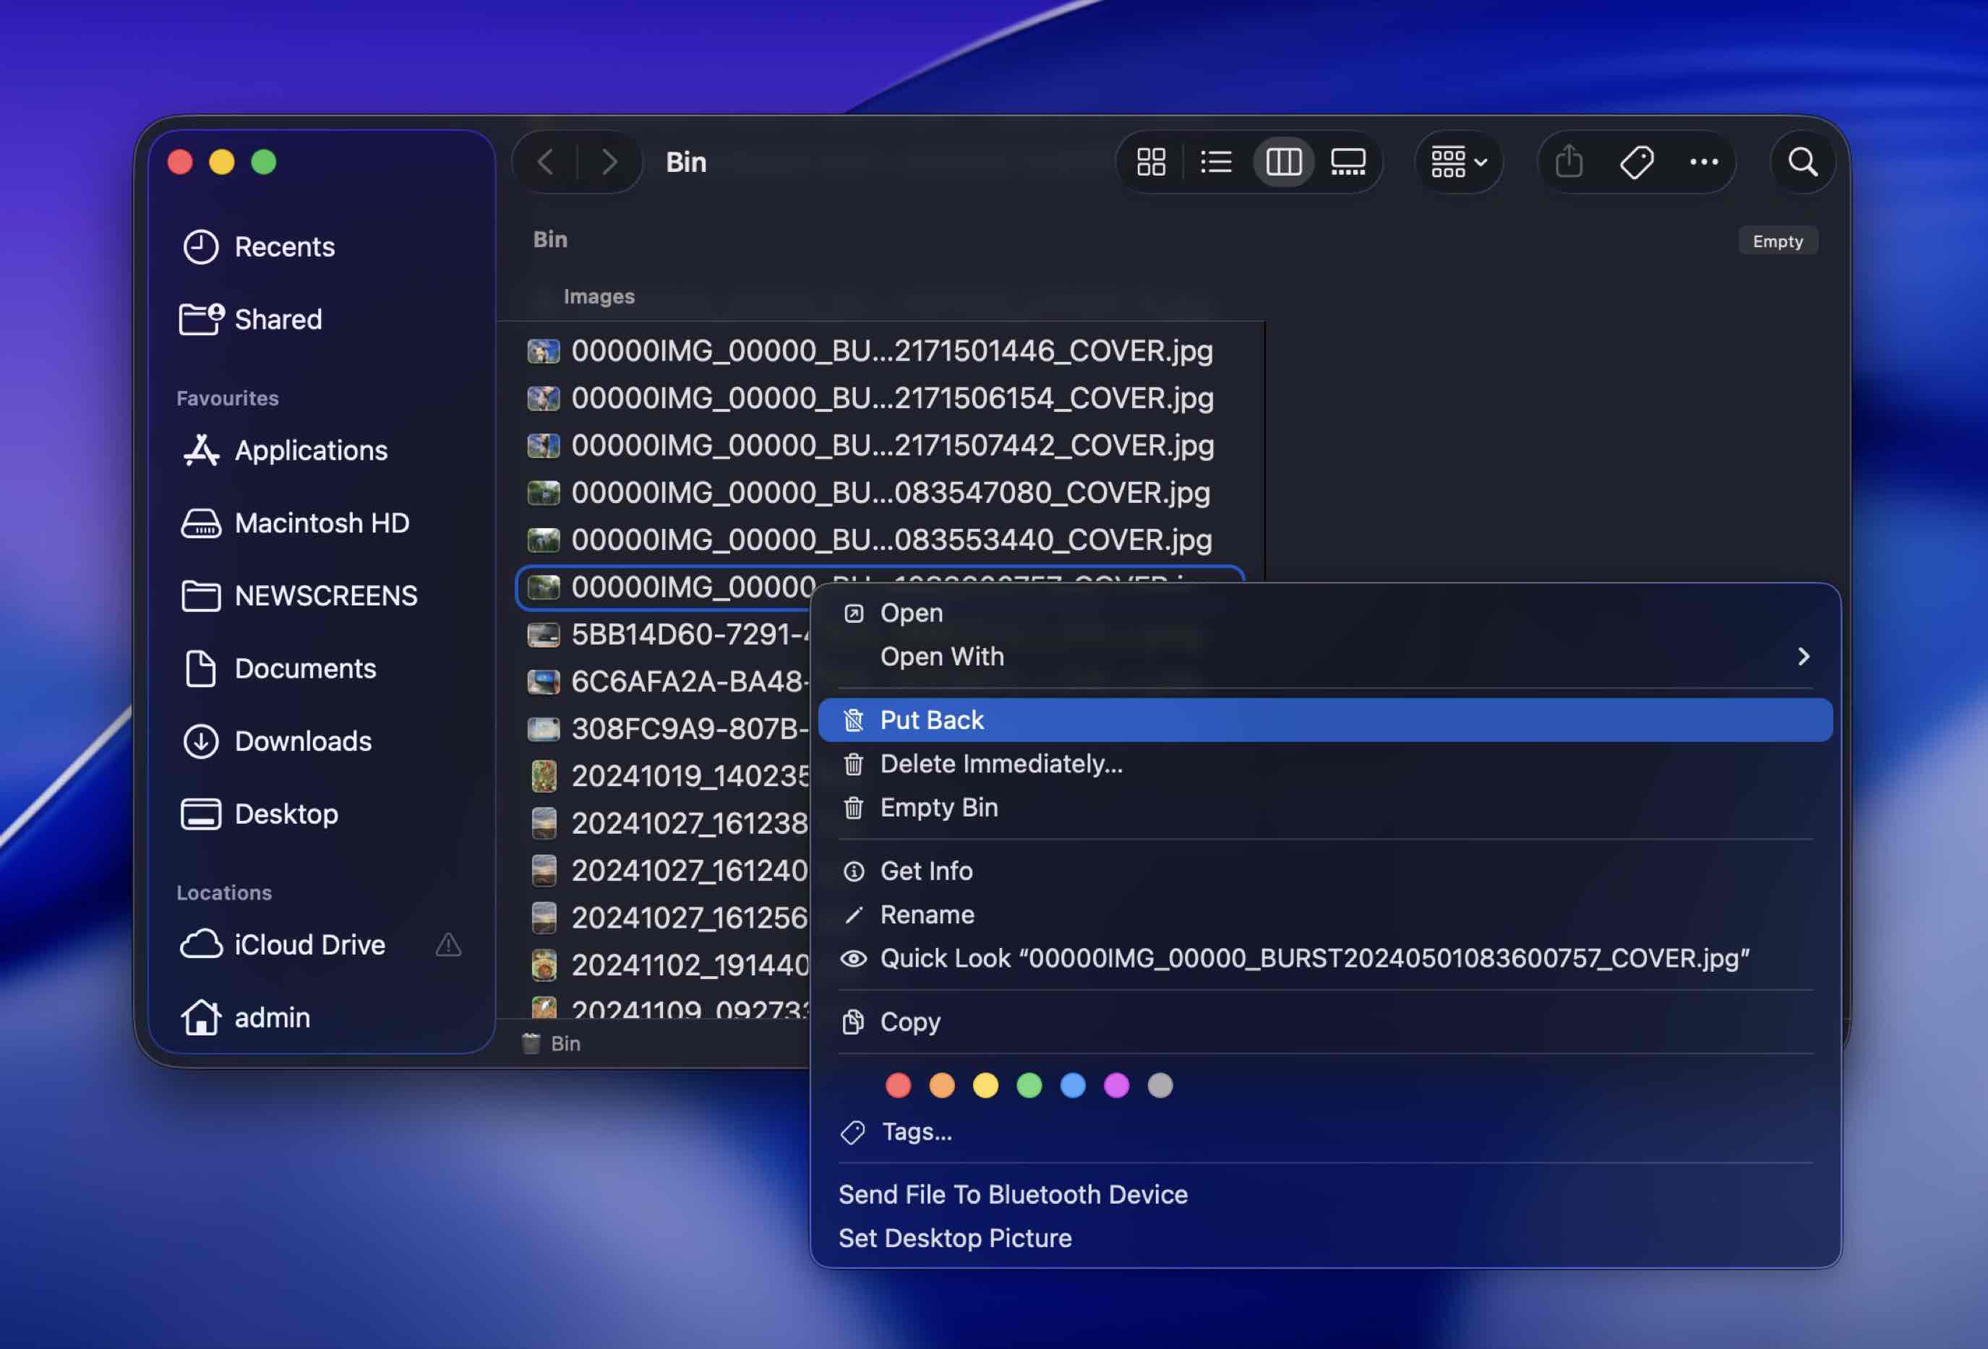Viewport: 1988px width, 1349px height.
Task: Open Tags… from the context menu
Action: (1325, 1132)
